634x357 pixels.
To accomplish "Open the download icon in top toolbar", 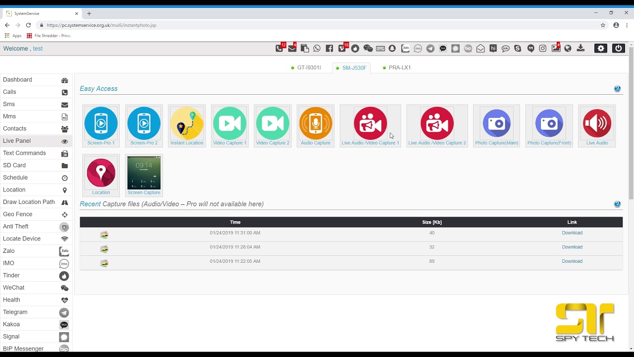I will [x=581, y=48].
